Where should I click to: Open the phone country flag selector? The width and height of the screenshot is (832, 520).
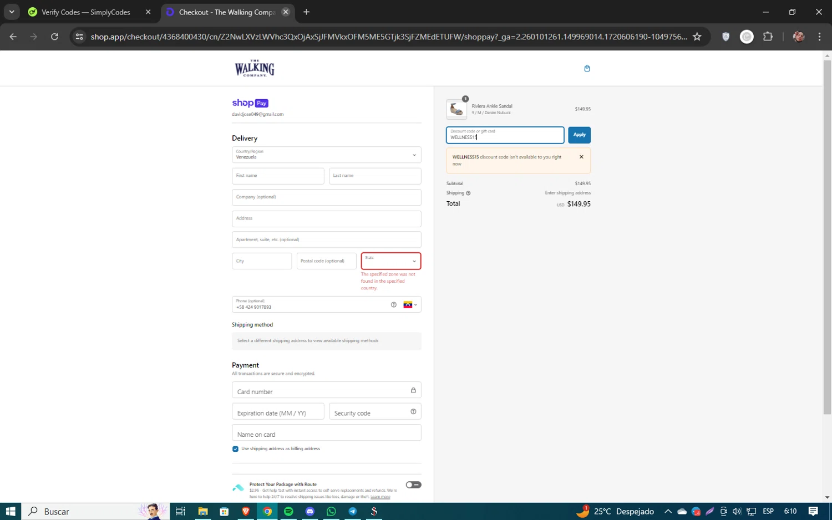pos(410,305)
